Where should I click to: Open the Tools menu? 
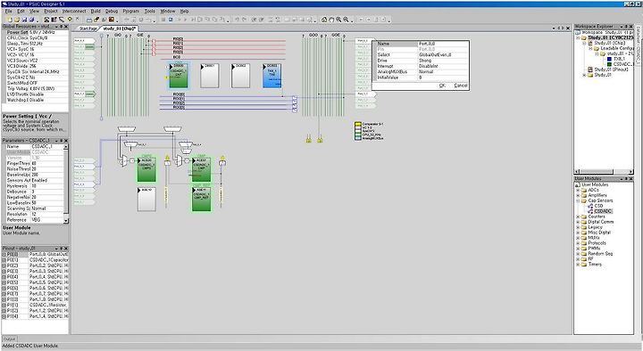pos(150,11)
